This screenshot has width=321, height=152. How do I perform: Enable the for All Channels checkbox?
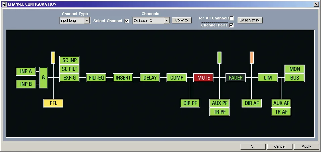click(x=232, y=18)
